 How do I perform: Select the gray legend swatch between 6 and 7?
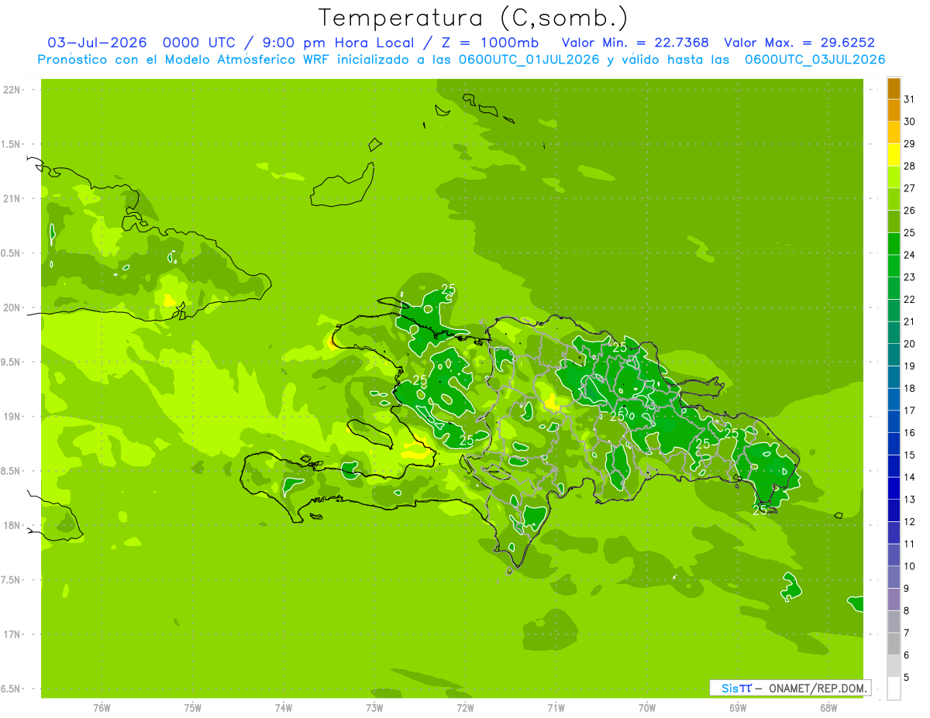pyautogui.click(x=894, y=644)
